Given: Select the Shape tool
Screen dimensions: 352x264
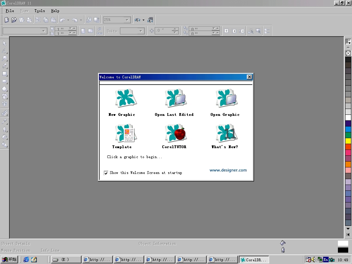Looking at the screenshot, I should (4, 51).
